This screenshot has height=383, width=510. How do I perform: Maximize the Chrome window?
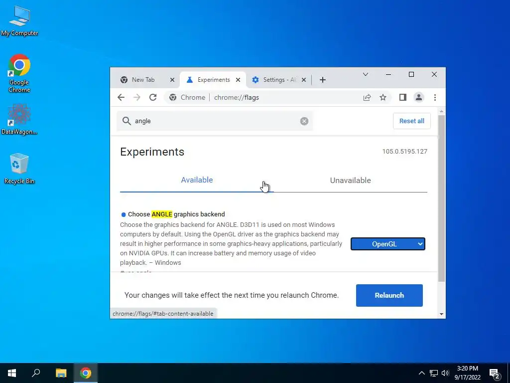click(x=411, y=74)
